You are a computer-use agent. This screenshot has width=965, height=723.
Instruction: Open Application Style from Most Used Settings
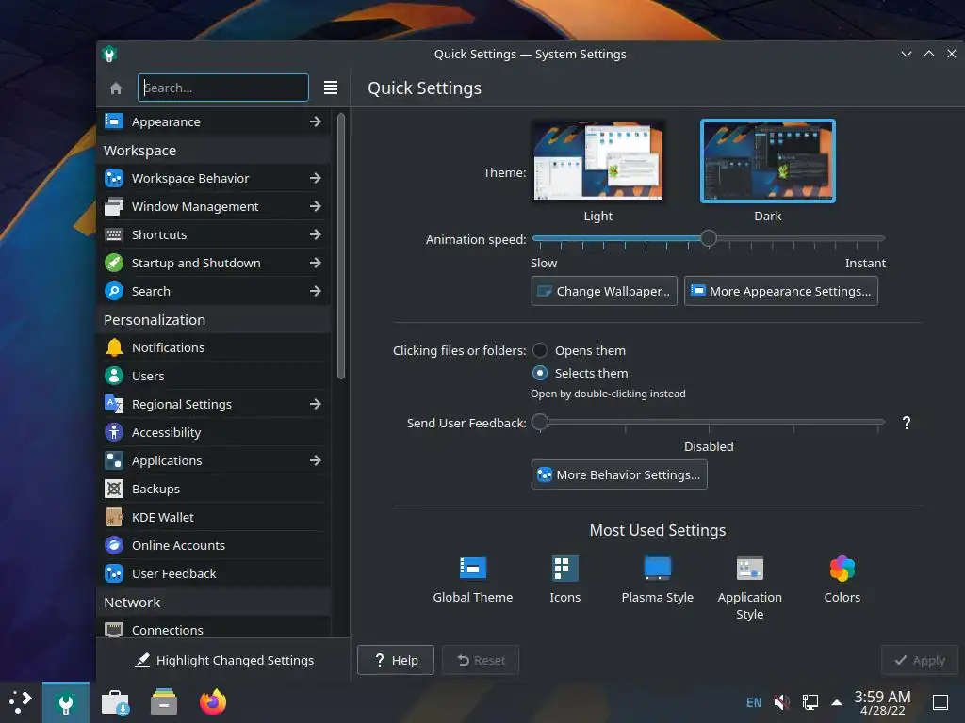coord(749,588)
